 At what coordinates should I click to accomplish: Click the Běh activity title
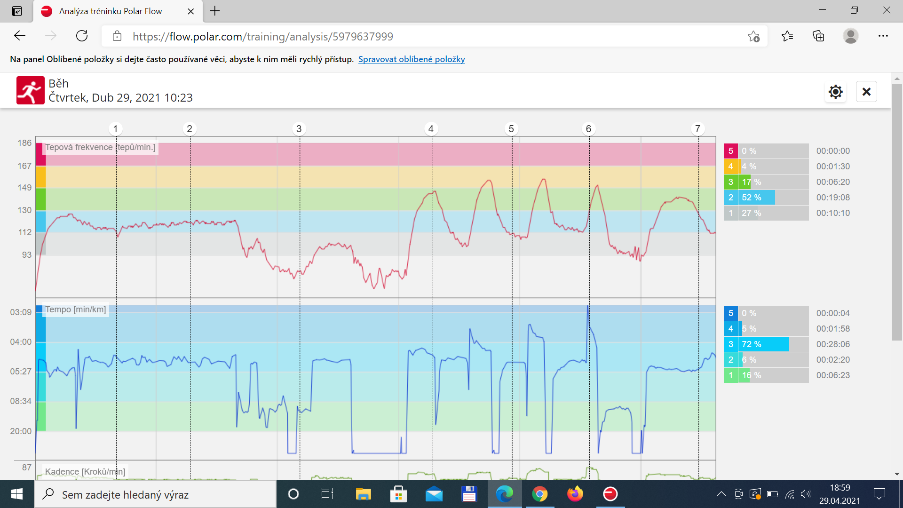pyautogui.click(x=59, y=84)
